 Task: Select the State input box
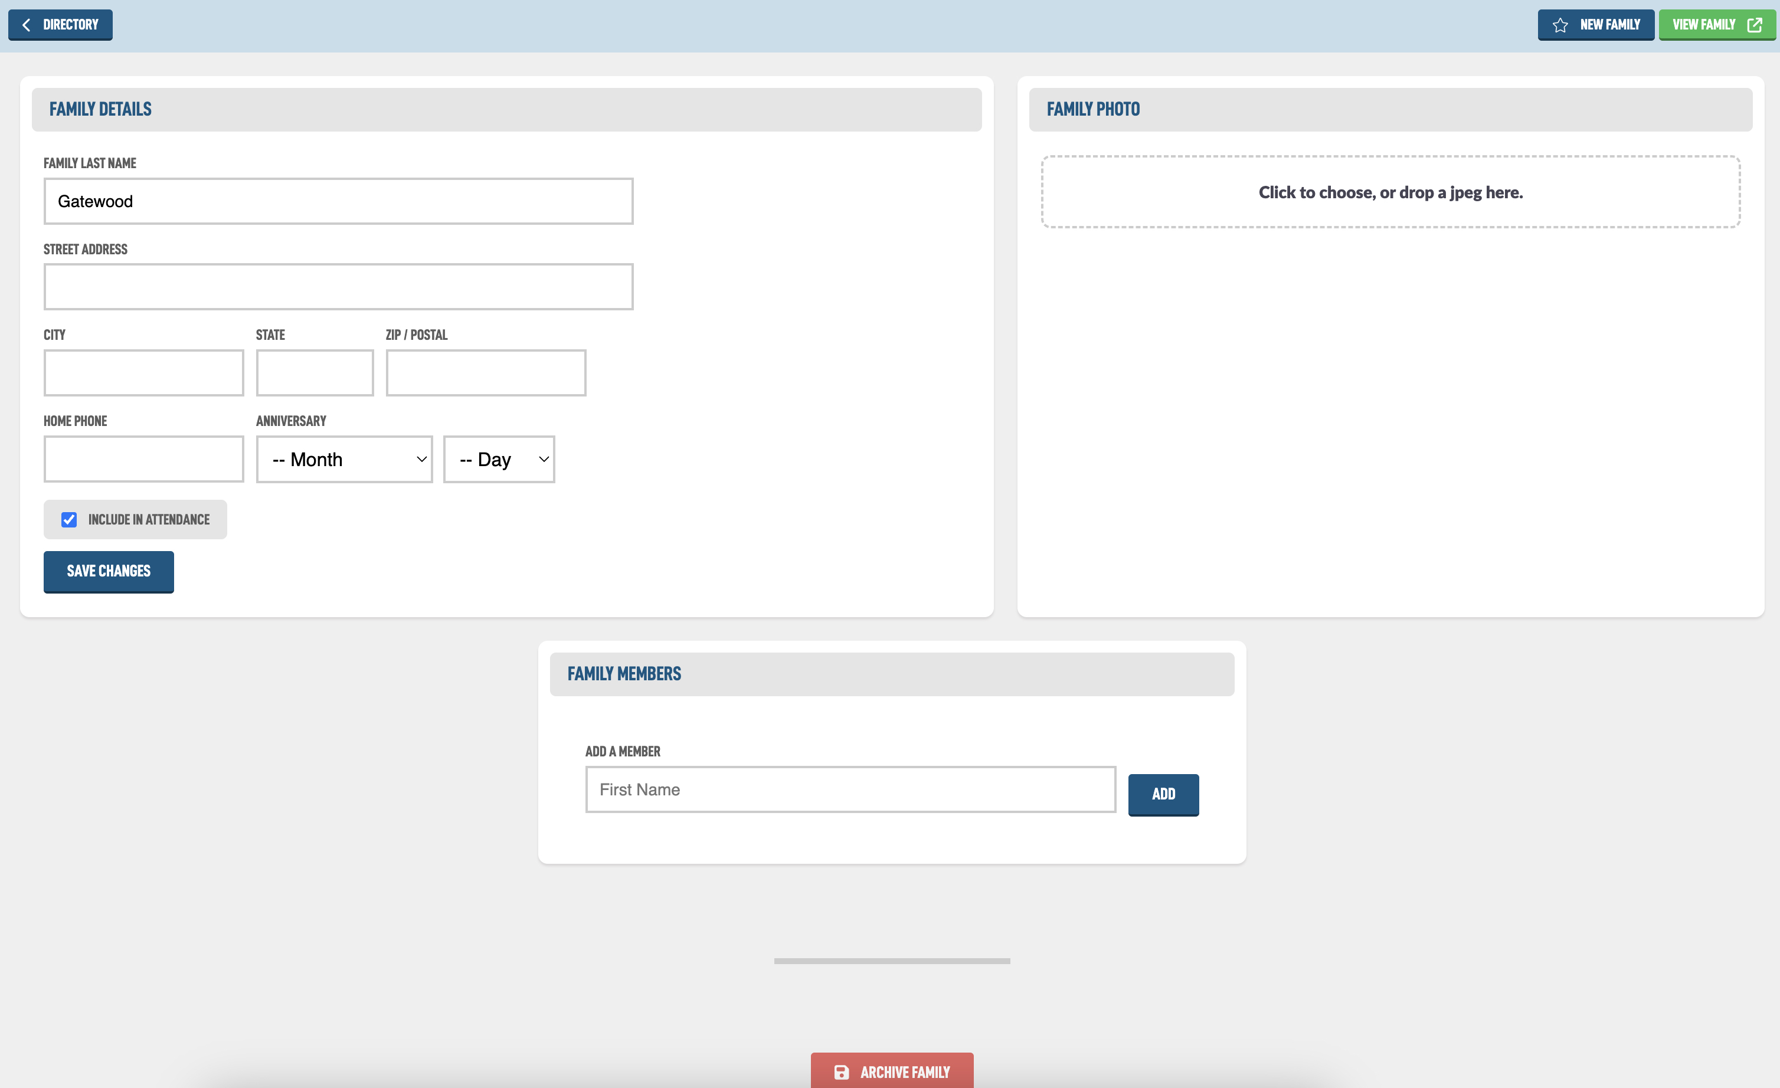314,373
